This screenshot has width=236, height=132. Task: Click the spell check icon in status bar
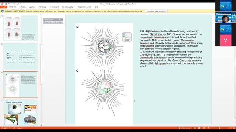click(14, 128)
